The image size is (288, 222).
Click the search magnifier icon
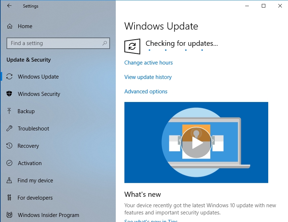pyautogui.click(x=105, y=43)
